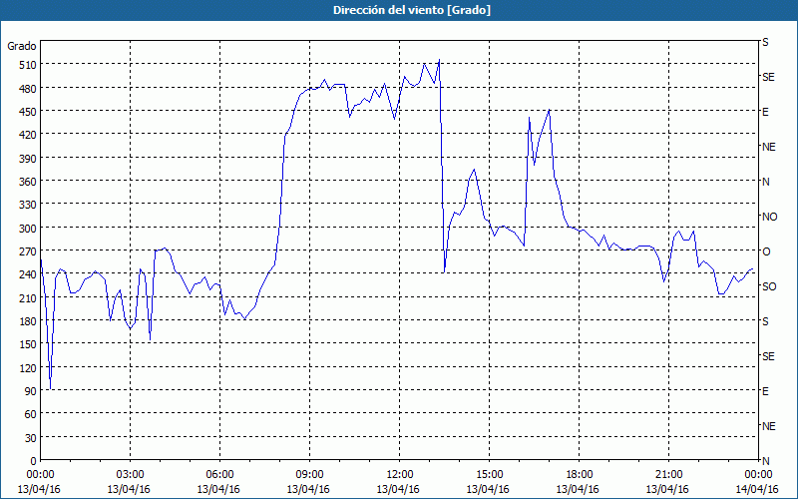The height and width of the screenshot is (499, 798).
Task: Click the 450 degree axis label
Action: (x=28, y=112)
